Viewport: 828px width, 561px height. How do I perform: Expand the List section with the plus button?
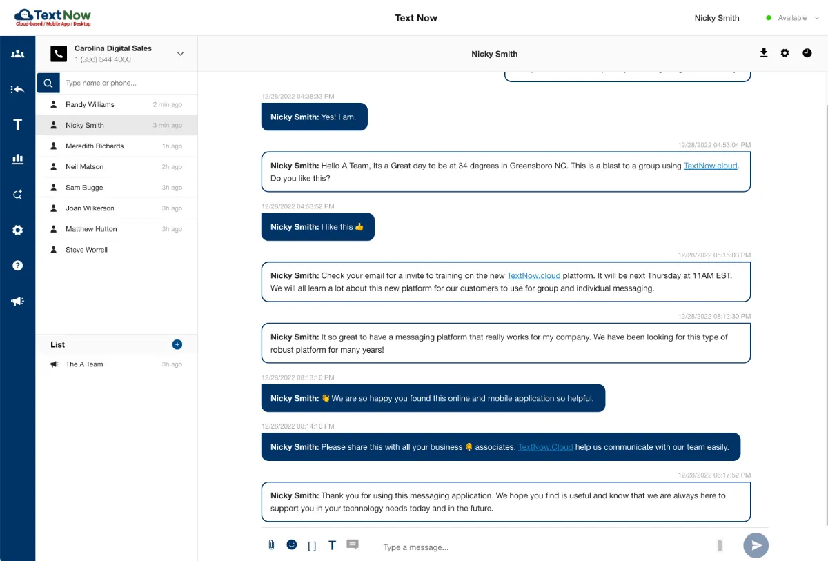[177, 344]
